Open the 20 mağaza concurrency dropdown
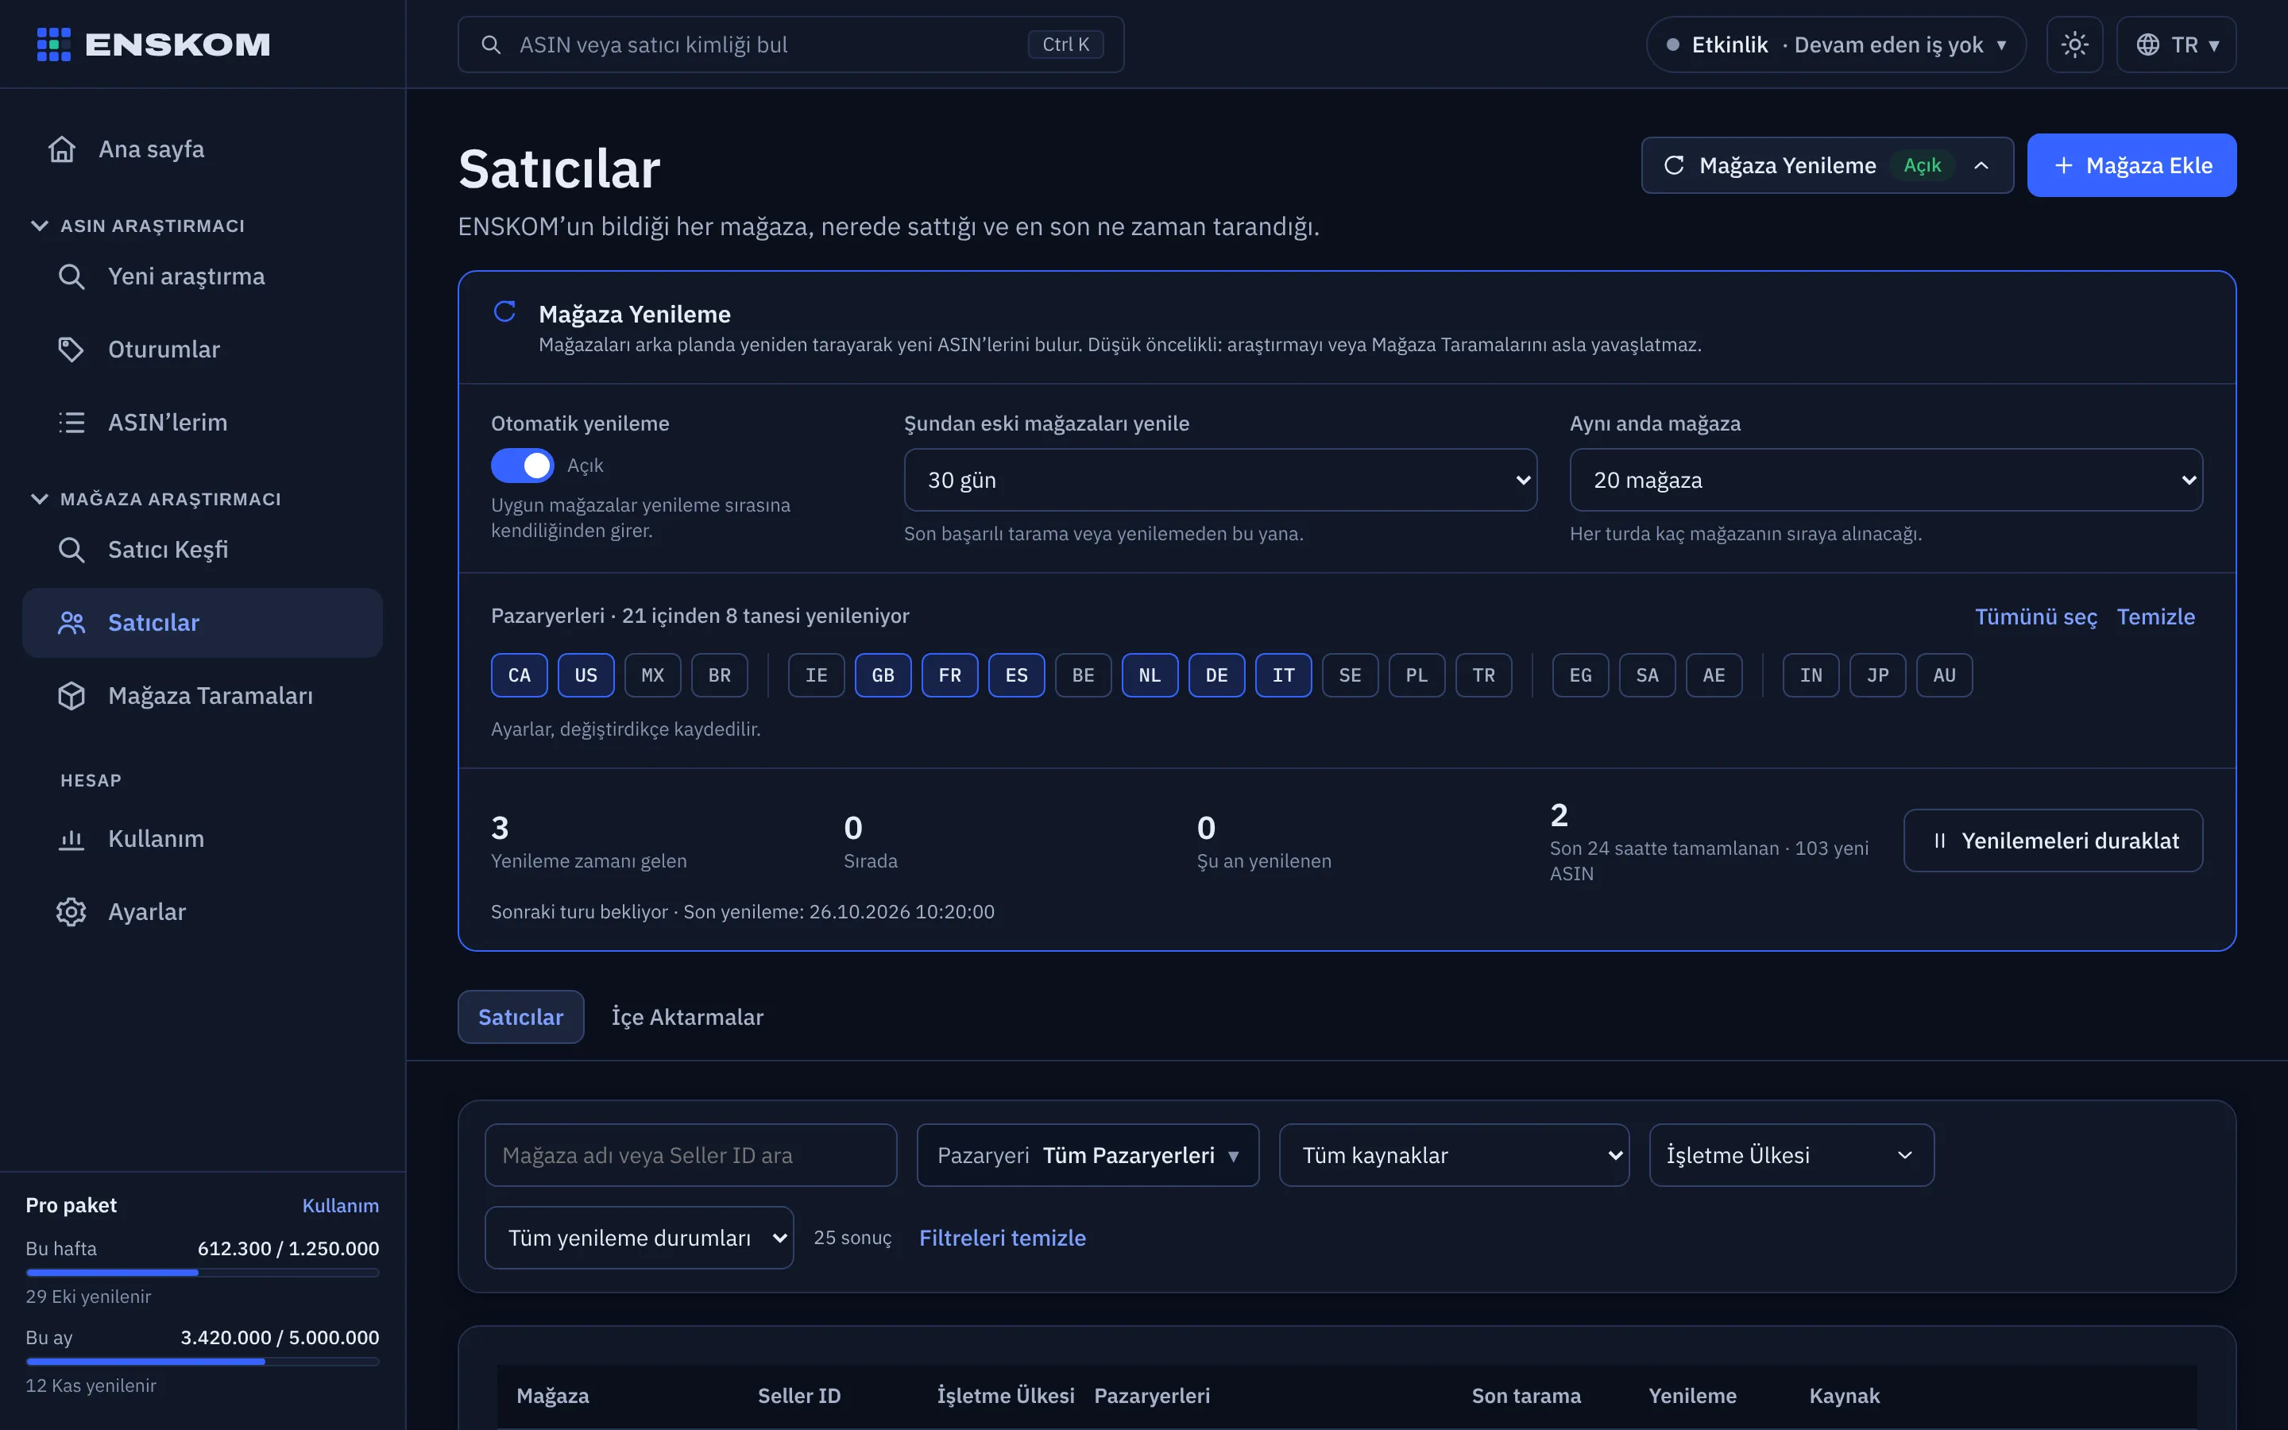 [1886, 480]
